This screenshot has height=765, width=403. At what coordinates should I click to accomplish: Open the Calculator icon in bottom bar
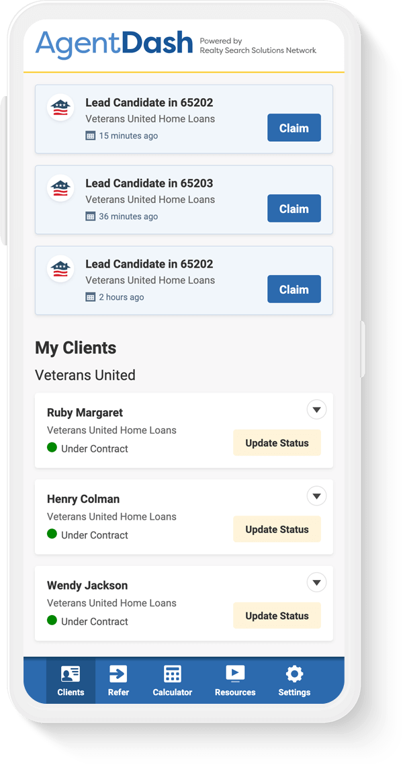(x=173, y=674)
